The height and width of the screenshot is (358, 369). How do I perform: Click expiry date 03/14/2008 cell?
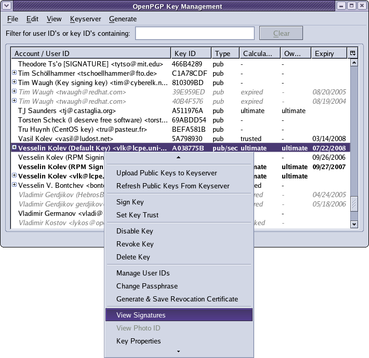(x=329, y=139)
